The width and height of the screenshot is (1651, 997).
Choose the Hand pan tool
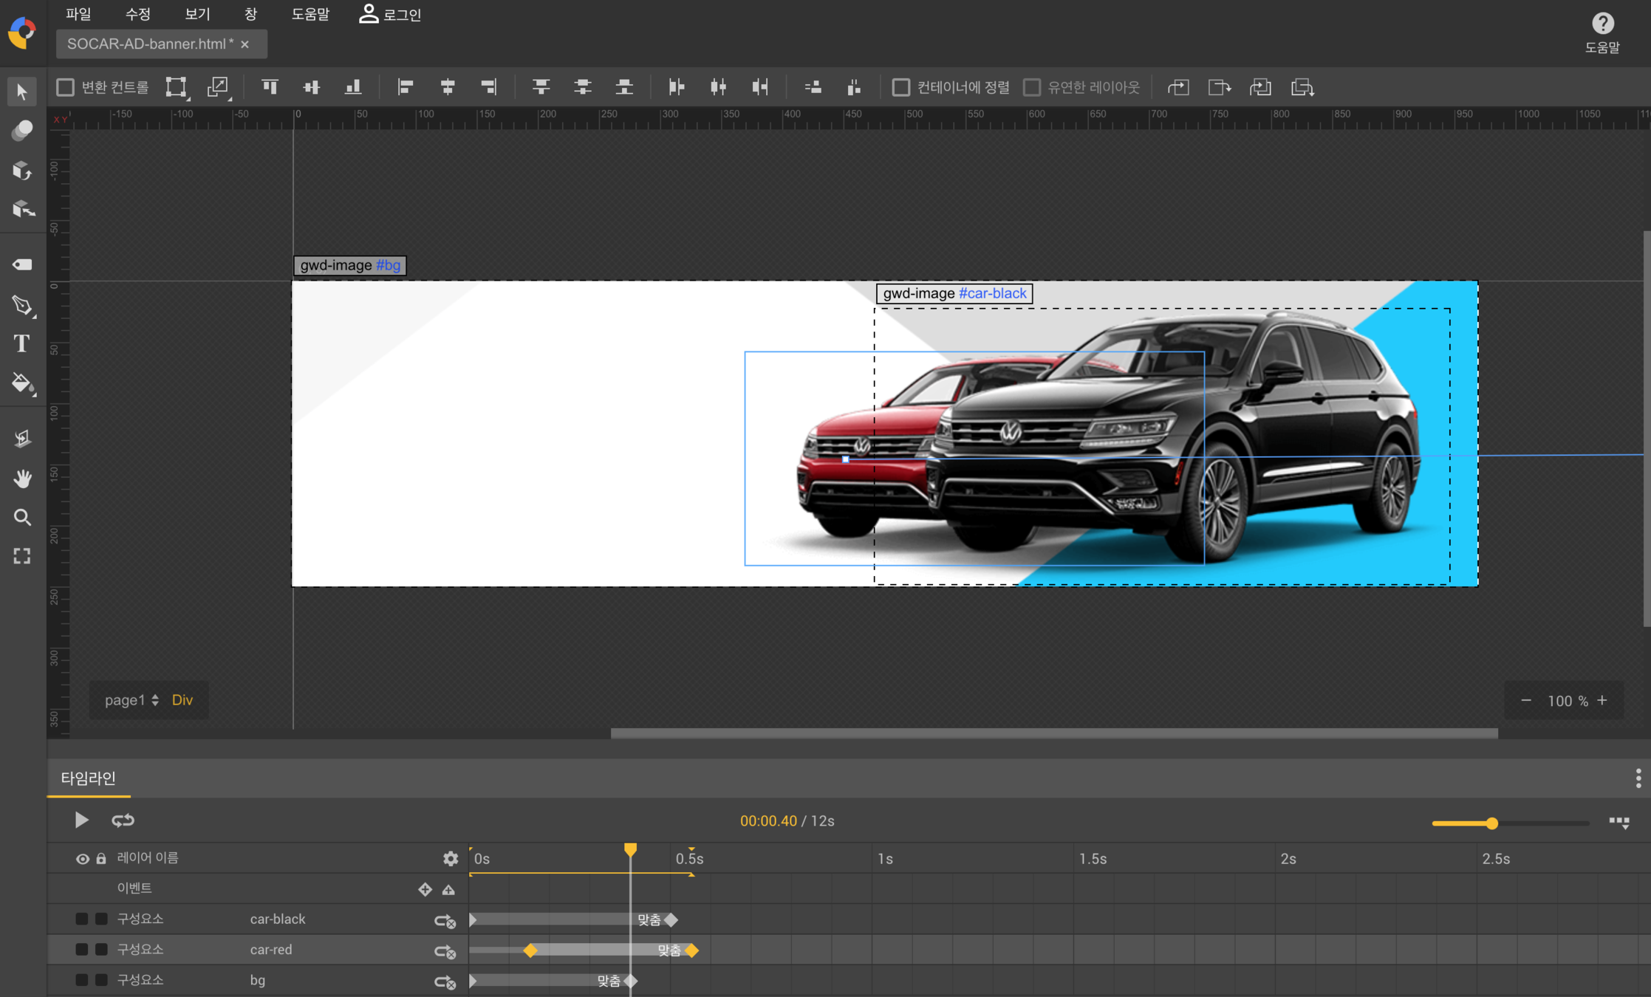(22, 479)
